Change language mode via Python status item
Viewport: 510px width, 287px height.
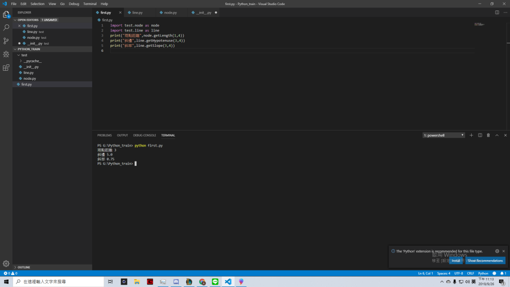click(483, 274)
